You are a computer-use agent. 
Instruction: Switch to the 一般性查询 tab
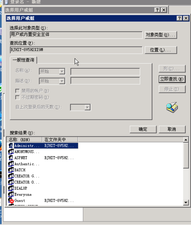(23, 60)
